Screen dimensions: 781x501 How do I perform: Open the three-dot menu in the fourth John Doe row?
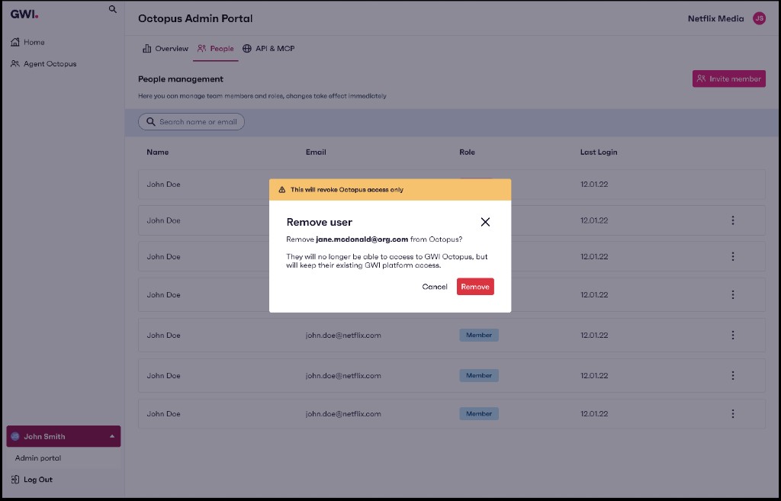click(x=733, y=295)
